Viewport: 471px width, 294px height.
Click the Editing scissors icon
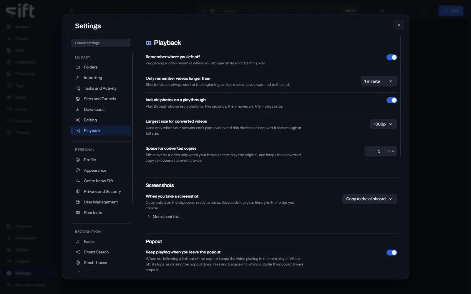78,120
